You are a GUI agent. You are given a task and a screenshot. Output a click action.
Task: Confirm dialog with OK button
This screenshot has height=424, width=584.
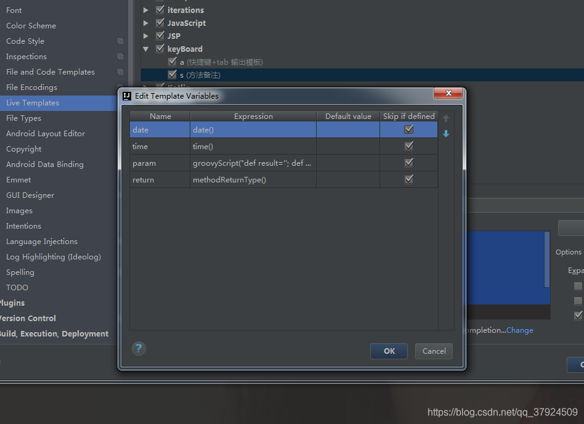pyautogui.click(x=389, y=351)
